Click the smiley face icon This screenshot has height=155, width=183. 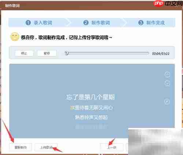[x=15, y=37]
